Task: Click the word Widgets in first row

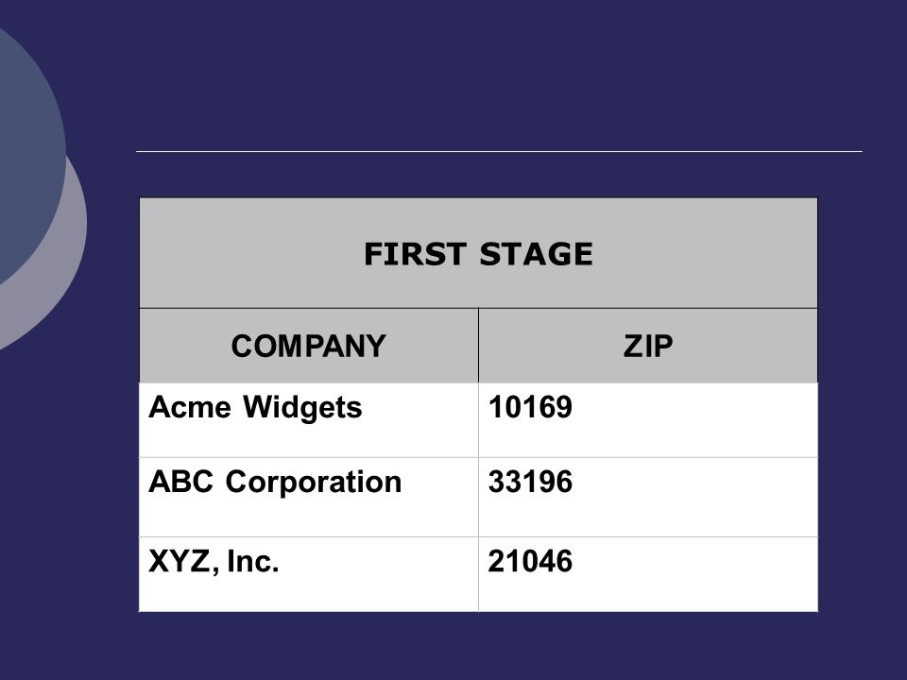Action: (302, 408)
